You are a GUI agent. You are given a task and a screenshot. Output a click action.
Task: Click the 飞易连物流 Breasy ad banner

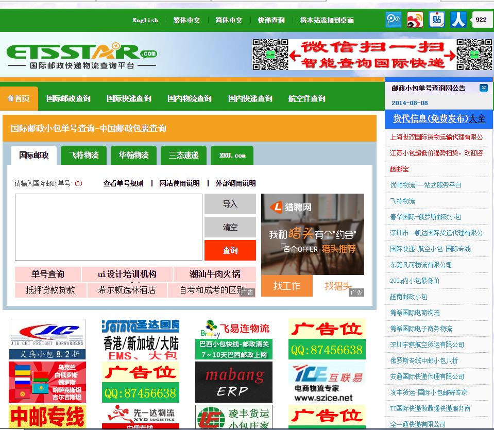click(234, 339)
